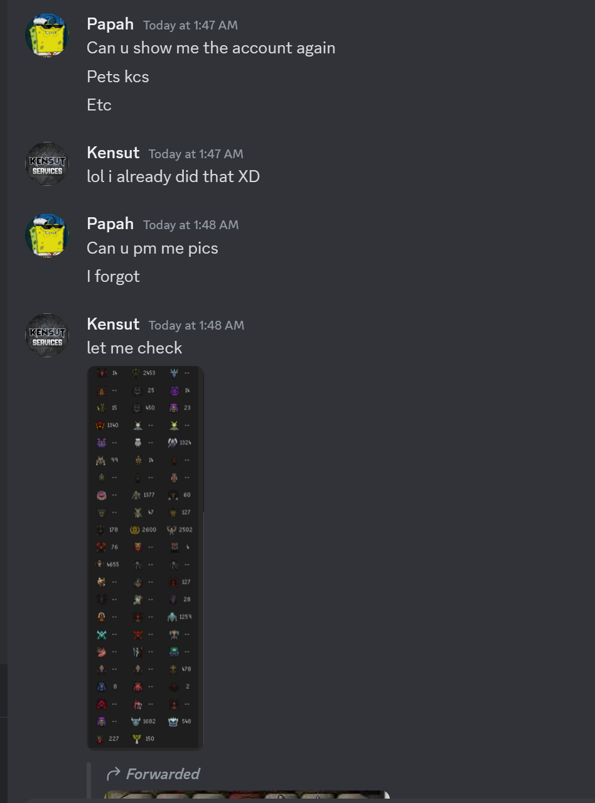Open the forwarded image preview at bottom
The image size is (595, 803).
tap(247, 795)
